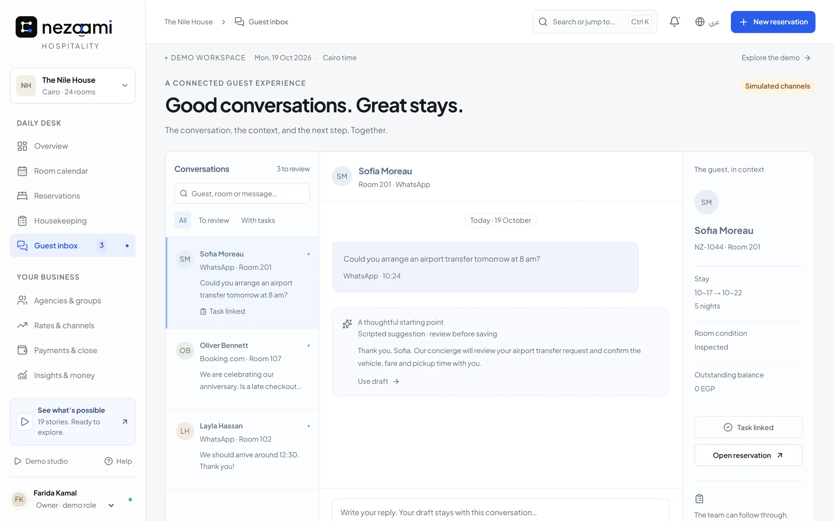Click the Open reservation button
Viewport: 834px width, 521px height.
748,455
